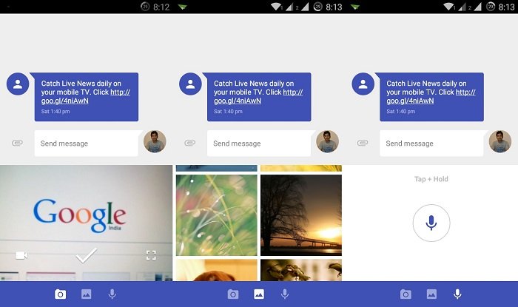Focus the Send message field in right screen

pos(431,144)
